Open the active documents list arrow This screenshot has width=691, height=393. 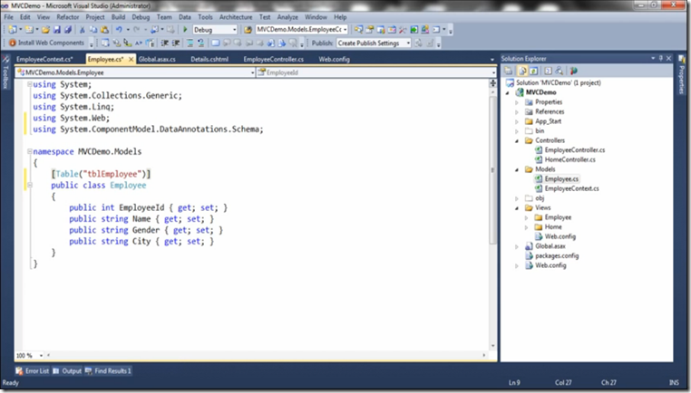[492, 59]
